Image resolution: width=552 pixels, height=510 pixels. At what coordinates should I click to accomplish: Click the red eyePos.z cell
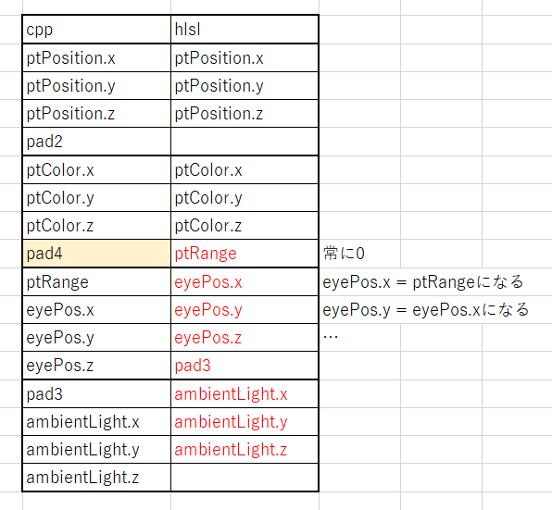(x=245, y=338)
